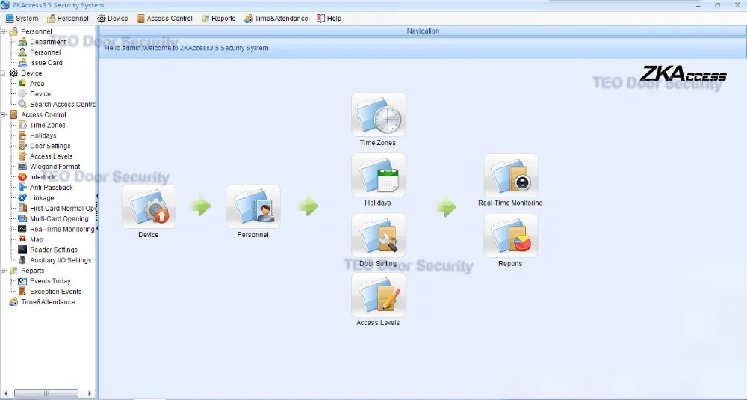Select Holidays in sidebar tree
This screenshot has height=400, width=747.
(43, 135)
